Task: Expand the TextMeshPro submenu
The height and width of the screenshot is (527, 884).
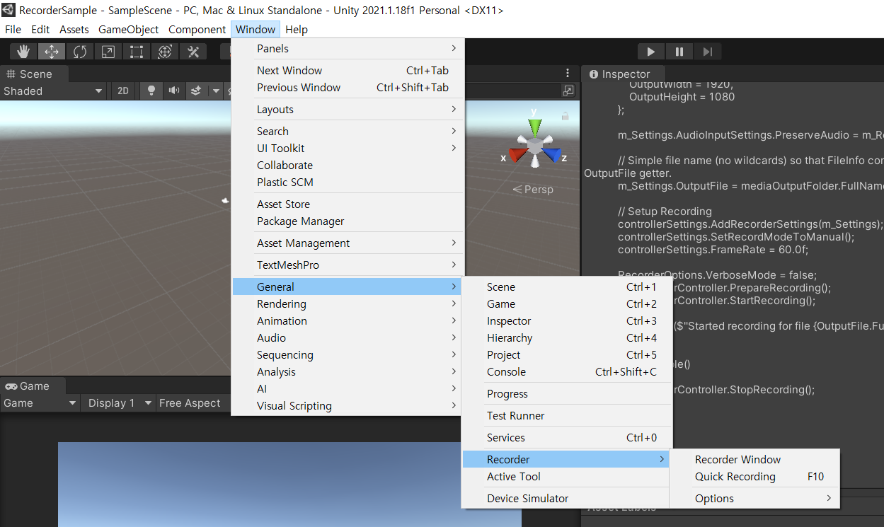Action: [x=348, y=265]
